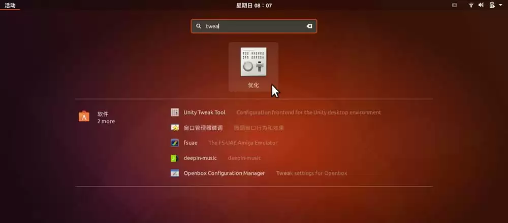Click the '软件' category label
Screen dimensions: 508x223
click(x=103, y=114)
